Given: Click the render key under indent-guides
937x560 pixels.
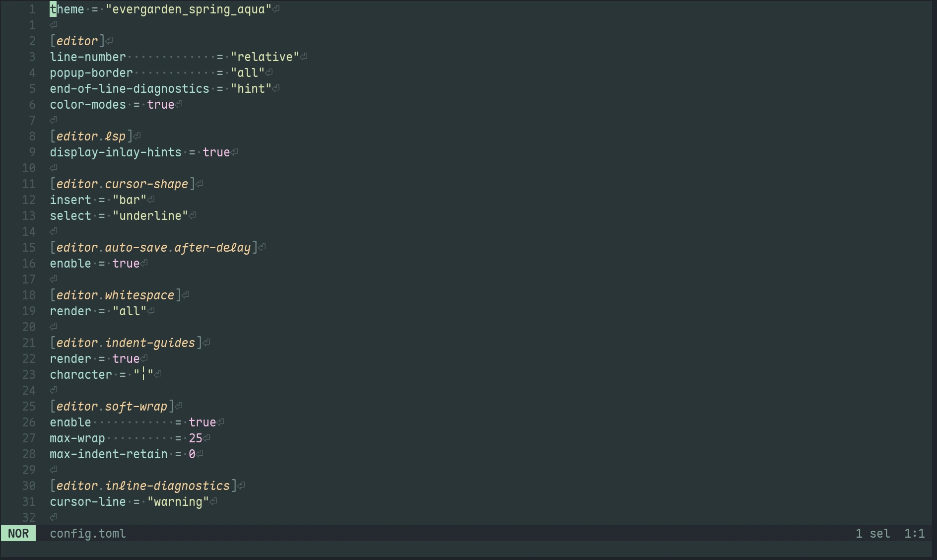Looking at the screenshot, I should click(x=70, y=359).
